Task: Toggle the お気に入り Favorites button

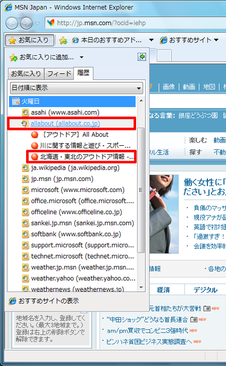Action: tap(29, 40)
